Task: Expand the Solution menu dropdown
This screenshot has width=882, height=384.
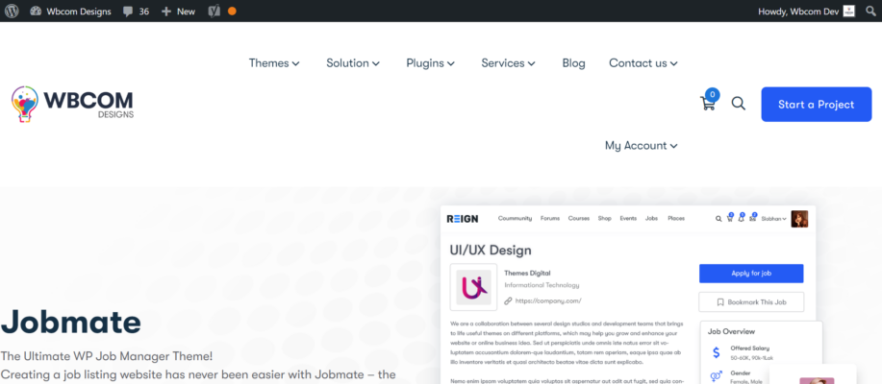Action: pyautogui.click(x=353, y=63)
